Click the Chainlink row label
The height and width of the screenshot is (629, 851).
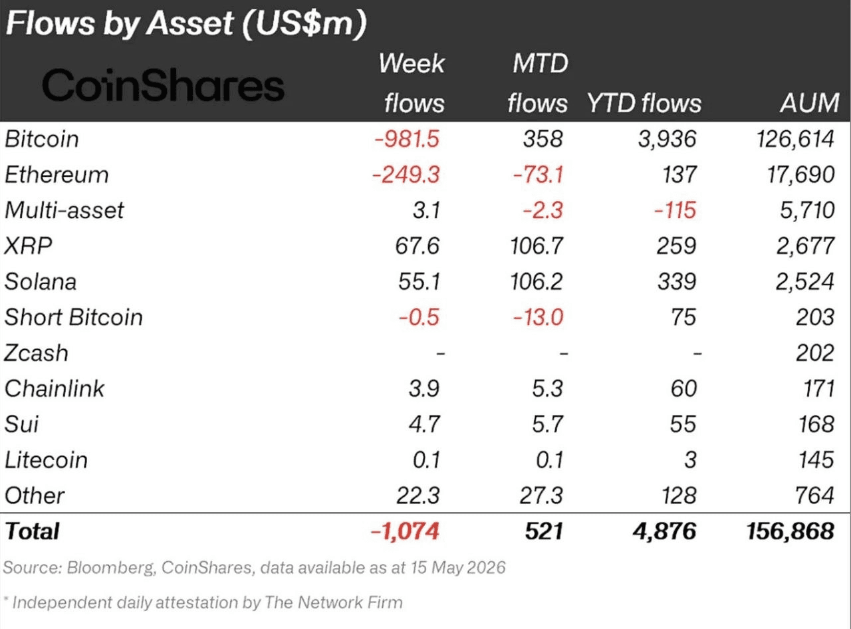pyautogui.click(x=55, y=388)
